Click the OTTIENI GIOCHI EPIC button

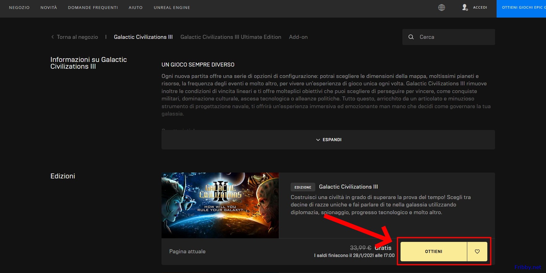click(521, 9)
